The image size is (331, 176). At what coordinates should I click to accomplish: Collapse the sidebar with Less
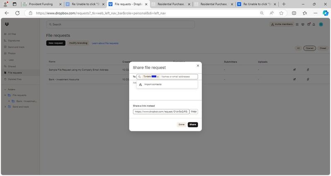coord(11,60)
